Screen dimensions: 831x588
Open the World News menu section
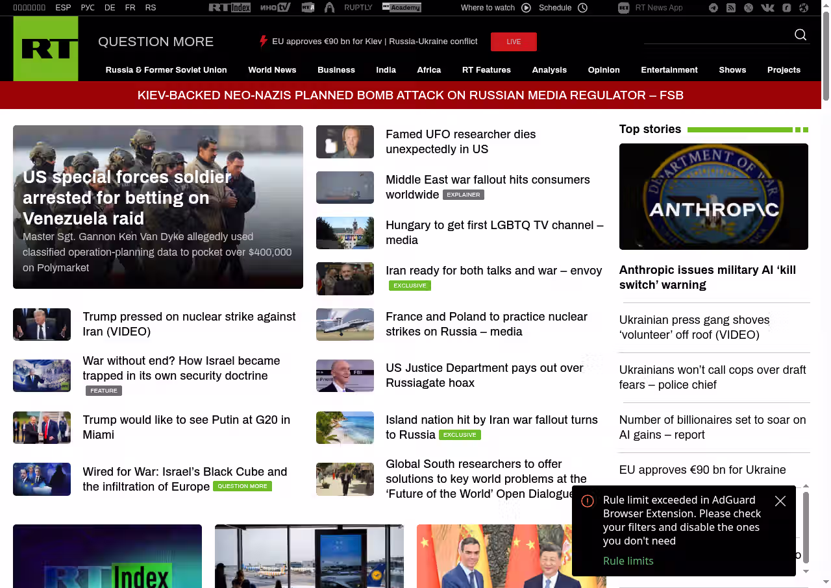coord(272,70)
